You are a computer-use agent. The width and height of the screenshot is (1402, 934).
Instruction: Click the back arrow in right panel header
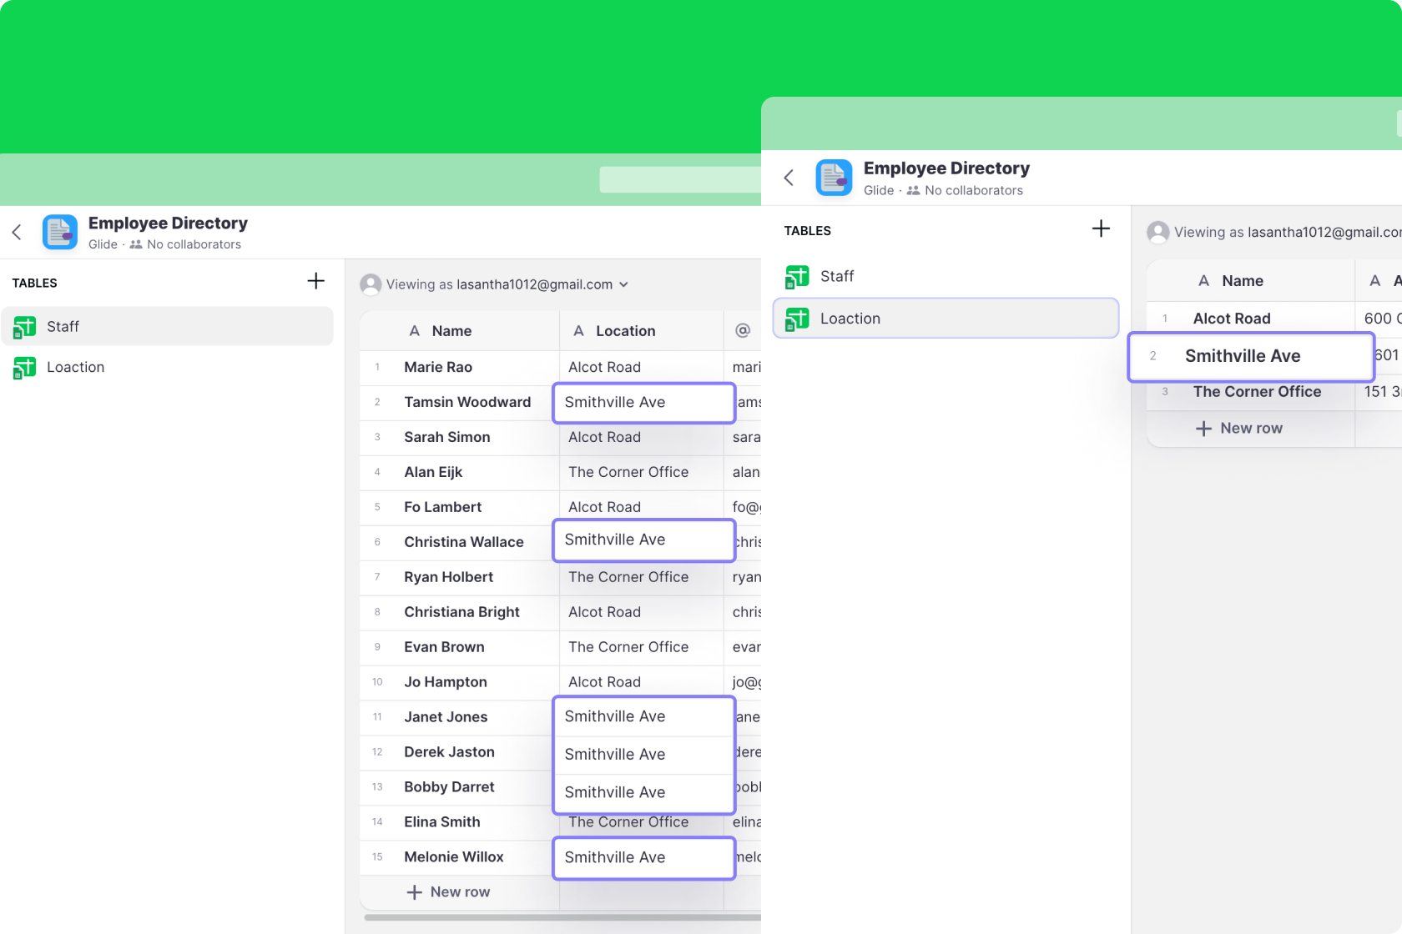tap(789, 178)
